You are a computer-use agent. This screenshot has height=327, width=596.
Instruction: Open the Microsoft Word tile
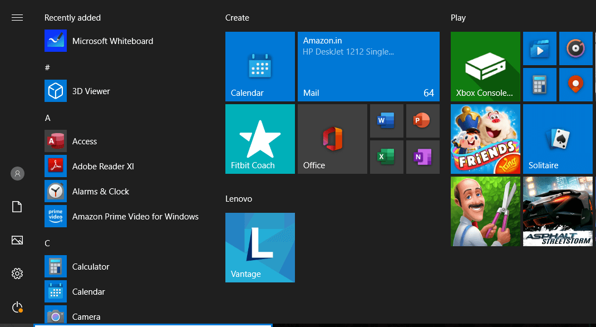[386, 120]
